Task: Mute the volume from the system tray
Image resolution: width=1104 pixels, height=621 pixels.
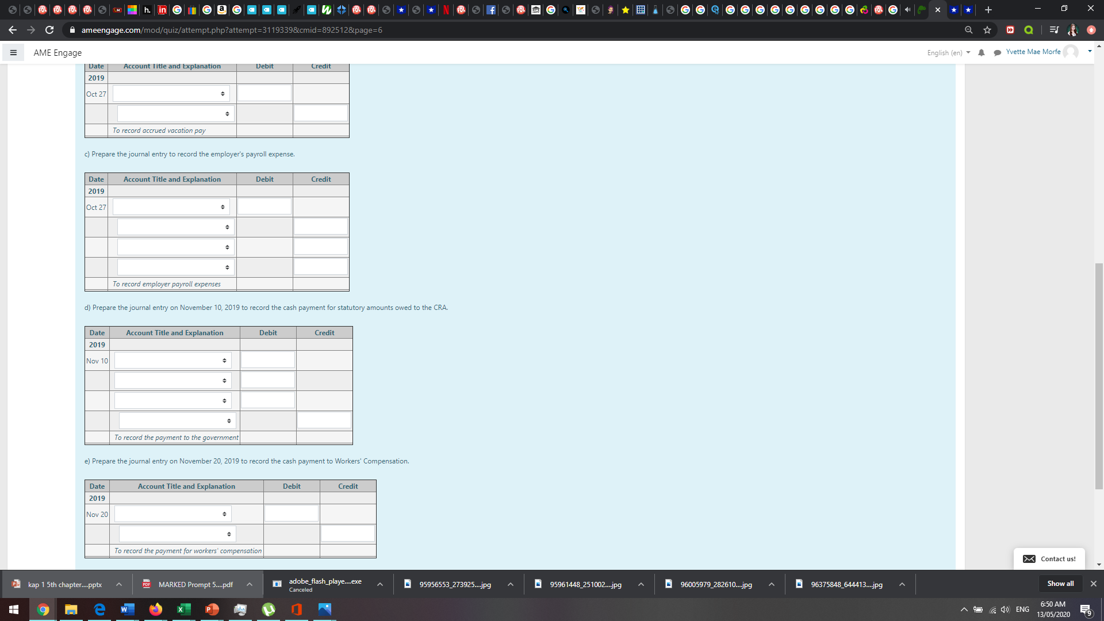Action: [1005, 609]
